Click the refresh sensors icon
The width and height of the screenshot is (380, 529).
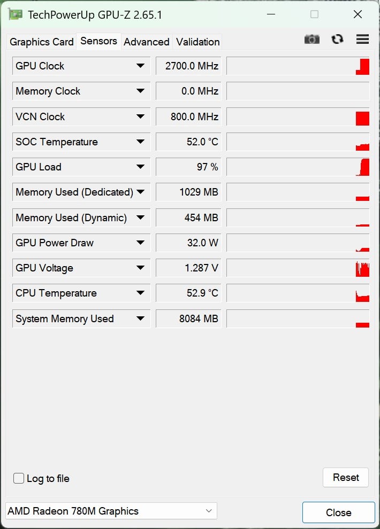[337, 40]
